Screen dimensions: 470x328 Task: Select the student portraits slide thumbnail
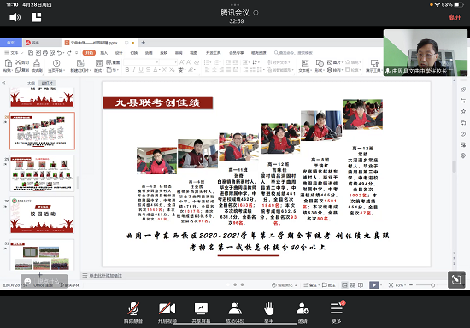point(42,173)
